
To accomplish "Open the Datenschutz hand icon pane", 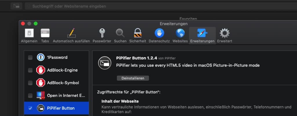I will [159, 35].
